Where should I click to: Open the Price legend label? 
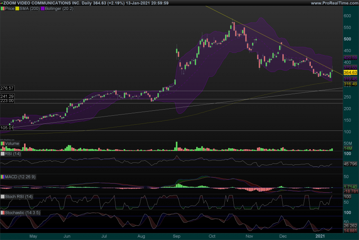(x=10, y=9)
